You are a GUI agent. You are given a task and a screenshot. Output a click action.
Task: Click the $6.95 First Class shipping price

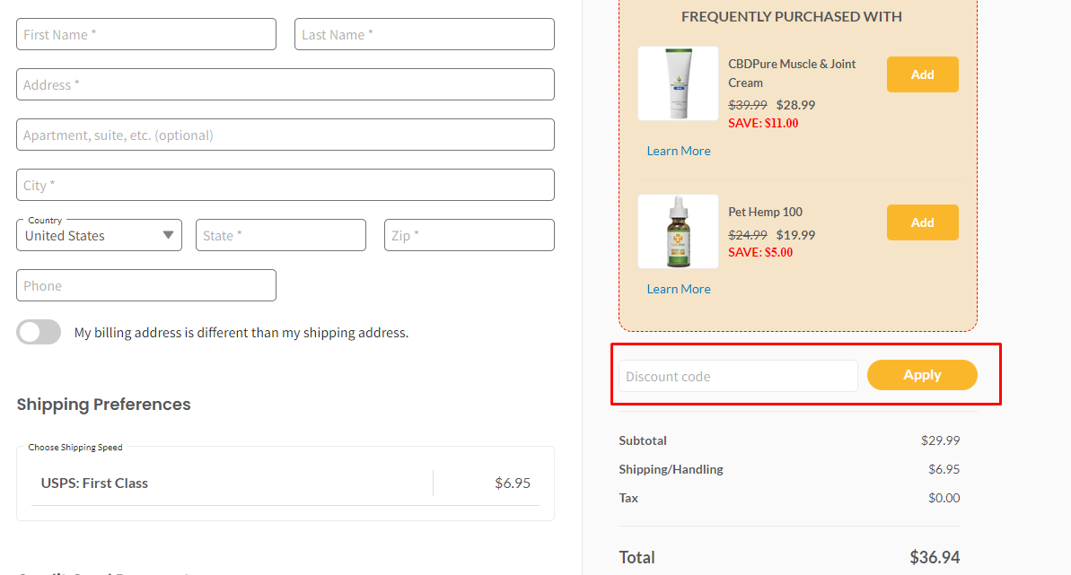[513, 484]
